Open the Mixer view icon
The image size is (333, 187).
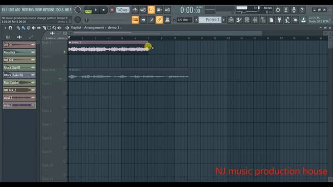pyautogui.click(x=255, y=20)
